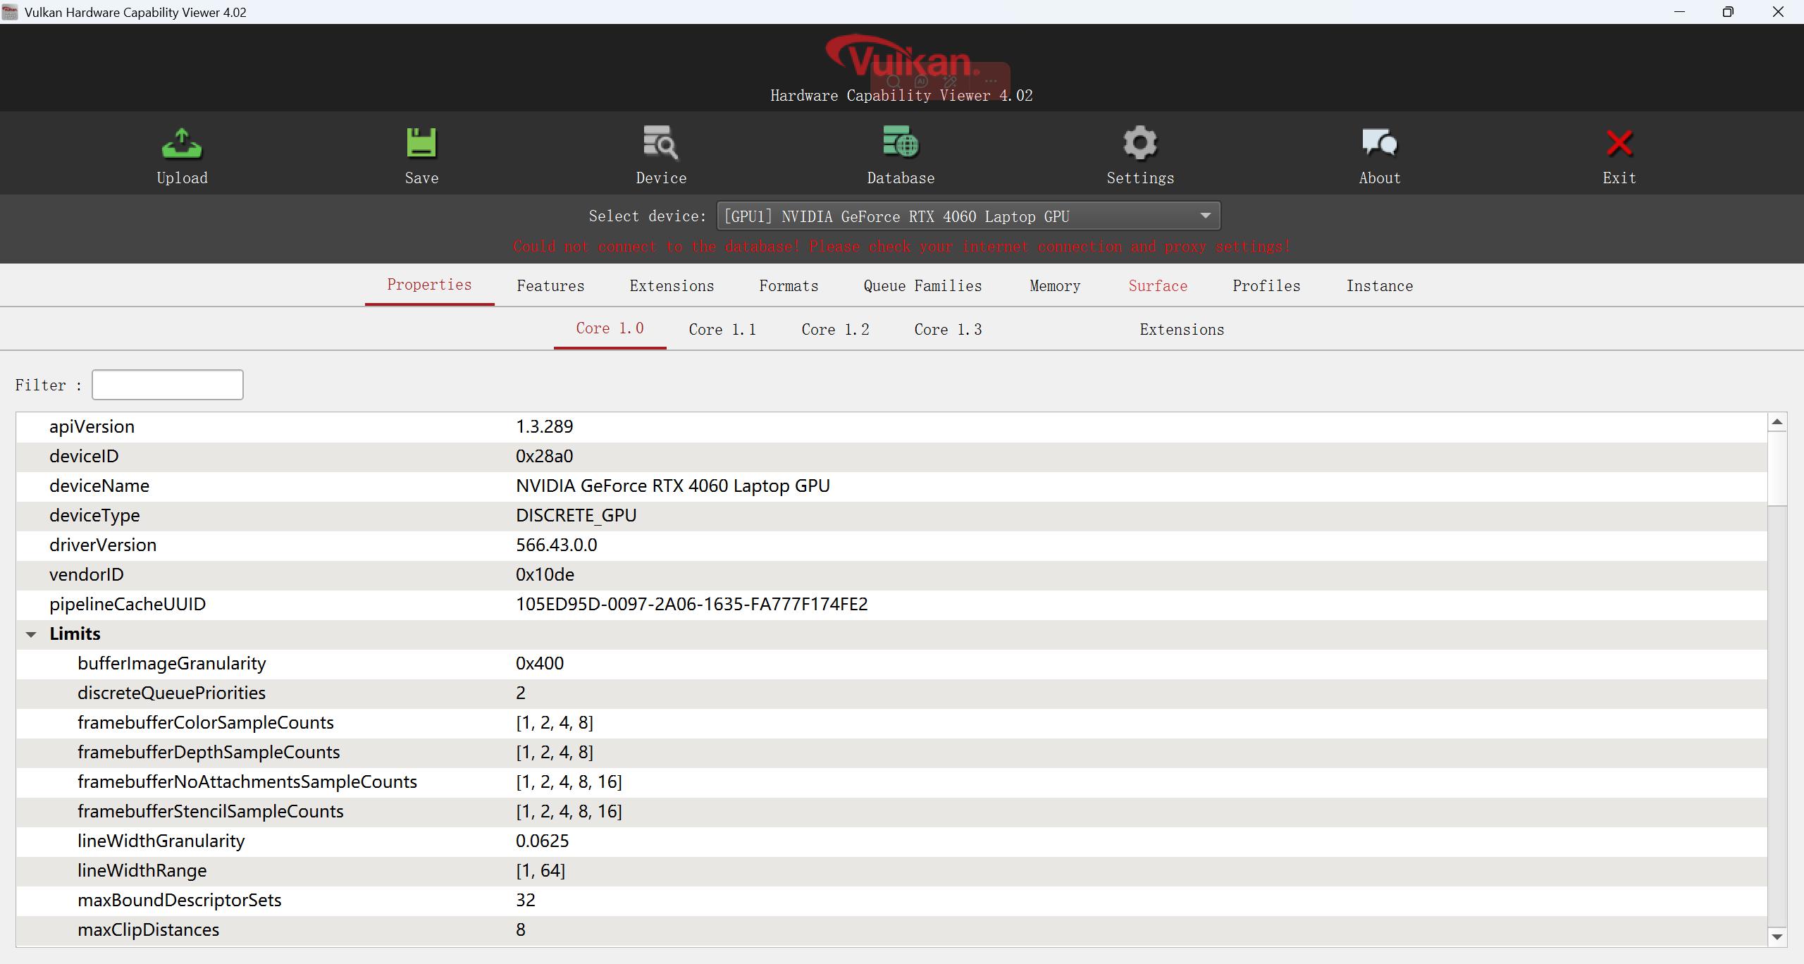Click the scrollbar down arrow

tap(1777, 937)
